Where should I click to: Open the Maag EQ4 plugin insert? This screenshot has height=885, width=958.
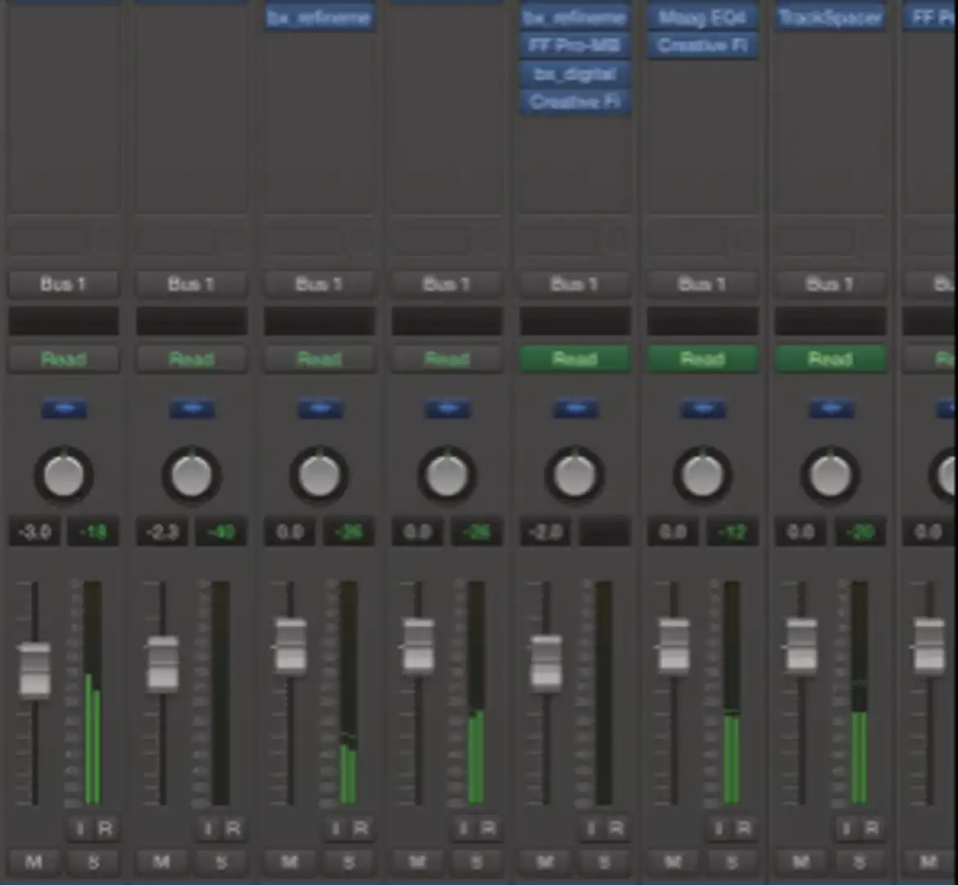pyautogui.click(x=702, y=17)
